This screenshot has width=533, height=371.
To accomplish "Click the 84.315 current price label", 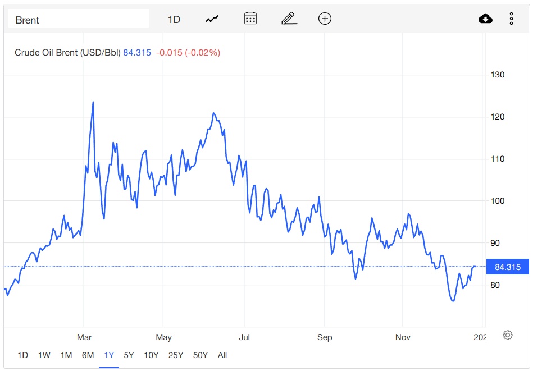I will 508,267.
